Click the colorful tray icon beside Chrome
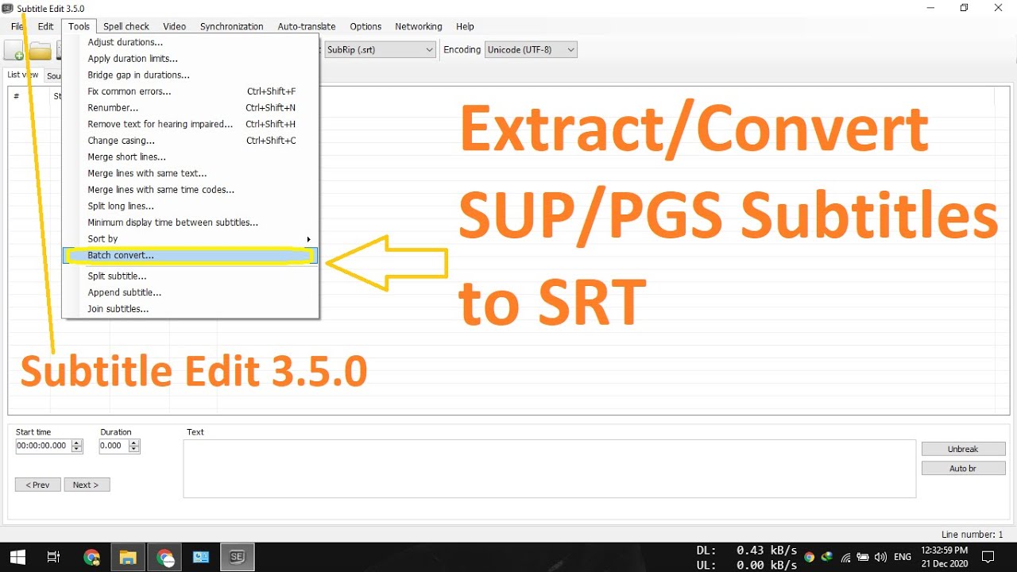 pos(827,558)
